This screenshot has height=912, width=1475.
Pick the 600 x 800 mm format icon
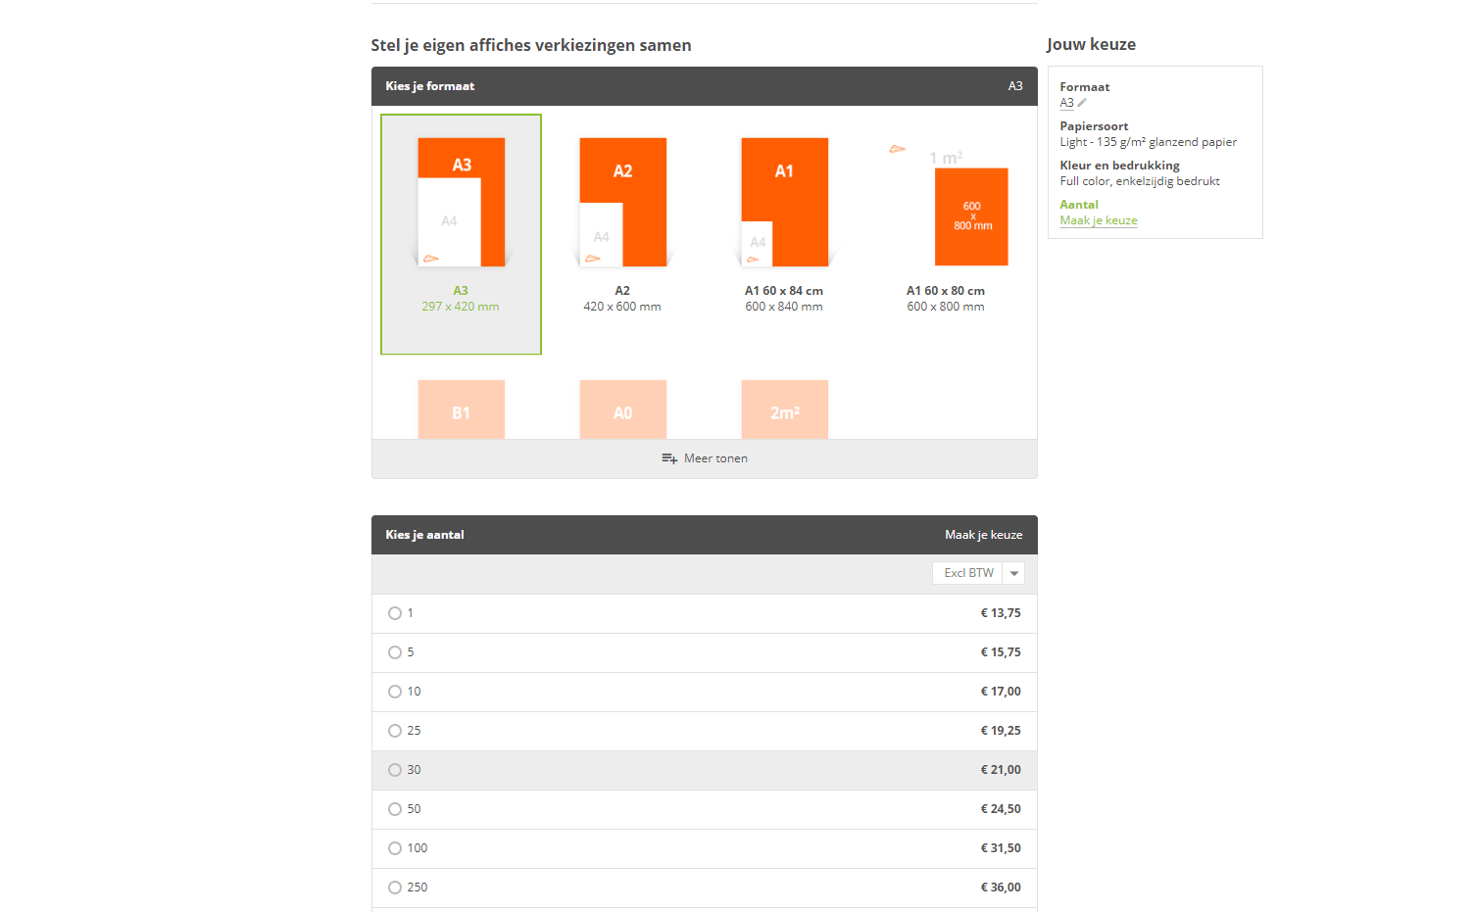(970, 216)
